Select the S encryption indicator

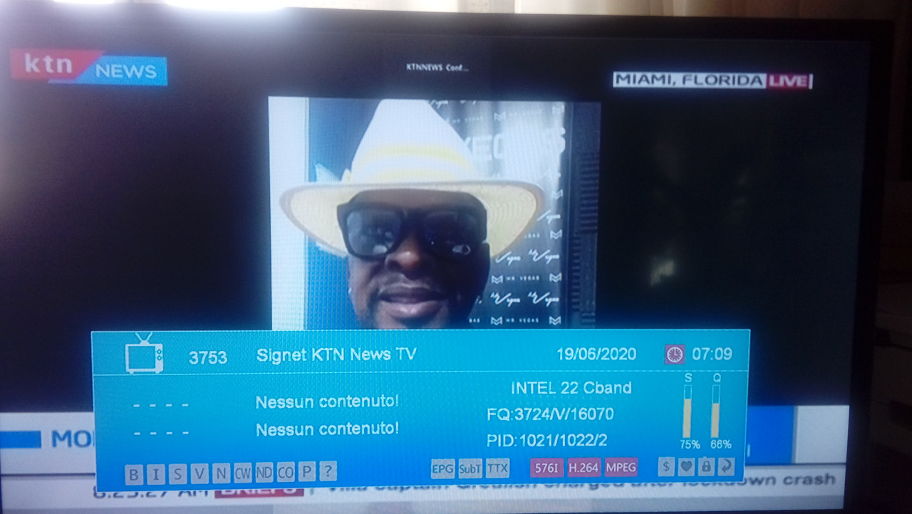pyautogui.click(x=178, y=473)
